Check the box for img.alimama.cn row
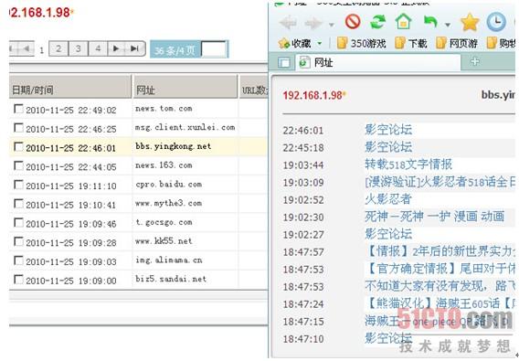The image size is (519, 361). tap(19, 260)
